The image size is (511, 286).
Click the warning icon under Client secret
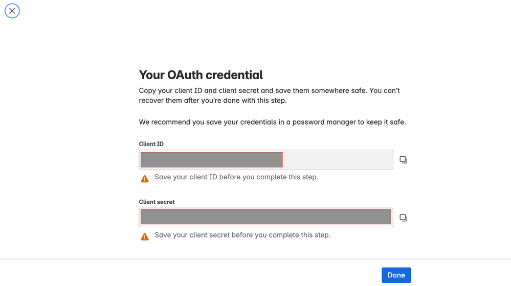point(145,236)
